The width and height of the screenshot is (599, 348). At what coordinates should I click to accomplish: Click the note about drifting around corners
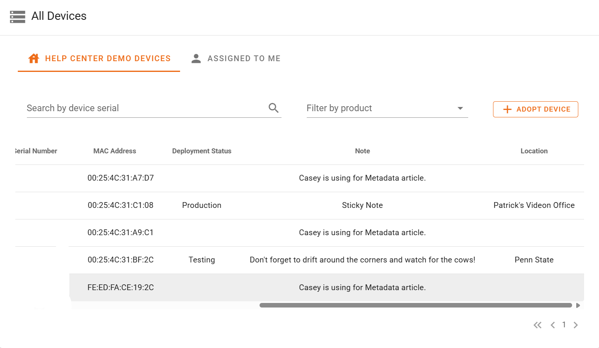362,260
